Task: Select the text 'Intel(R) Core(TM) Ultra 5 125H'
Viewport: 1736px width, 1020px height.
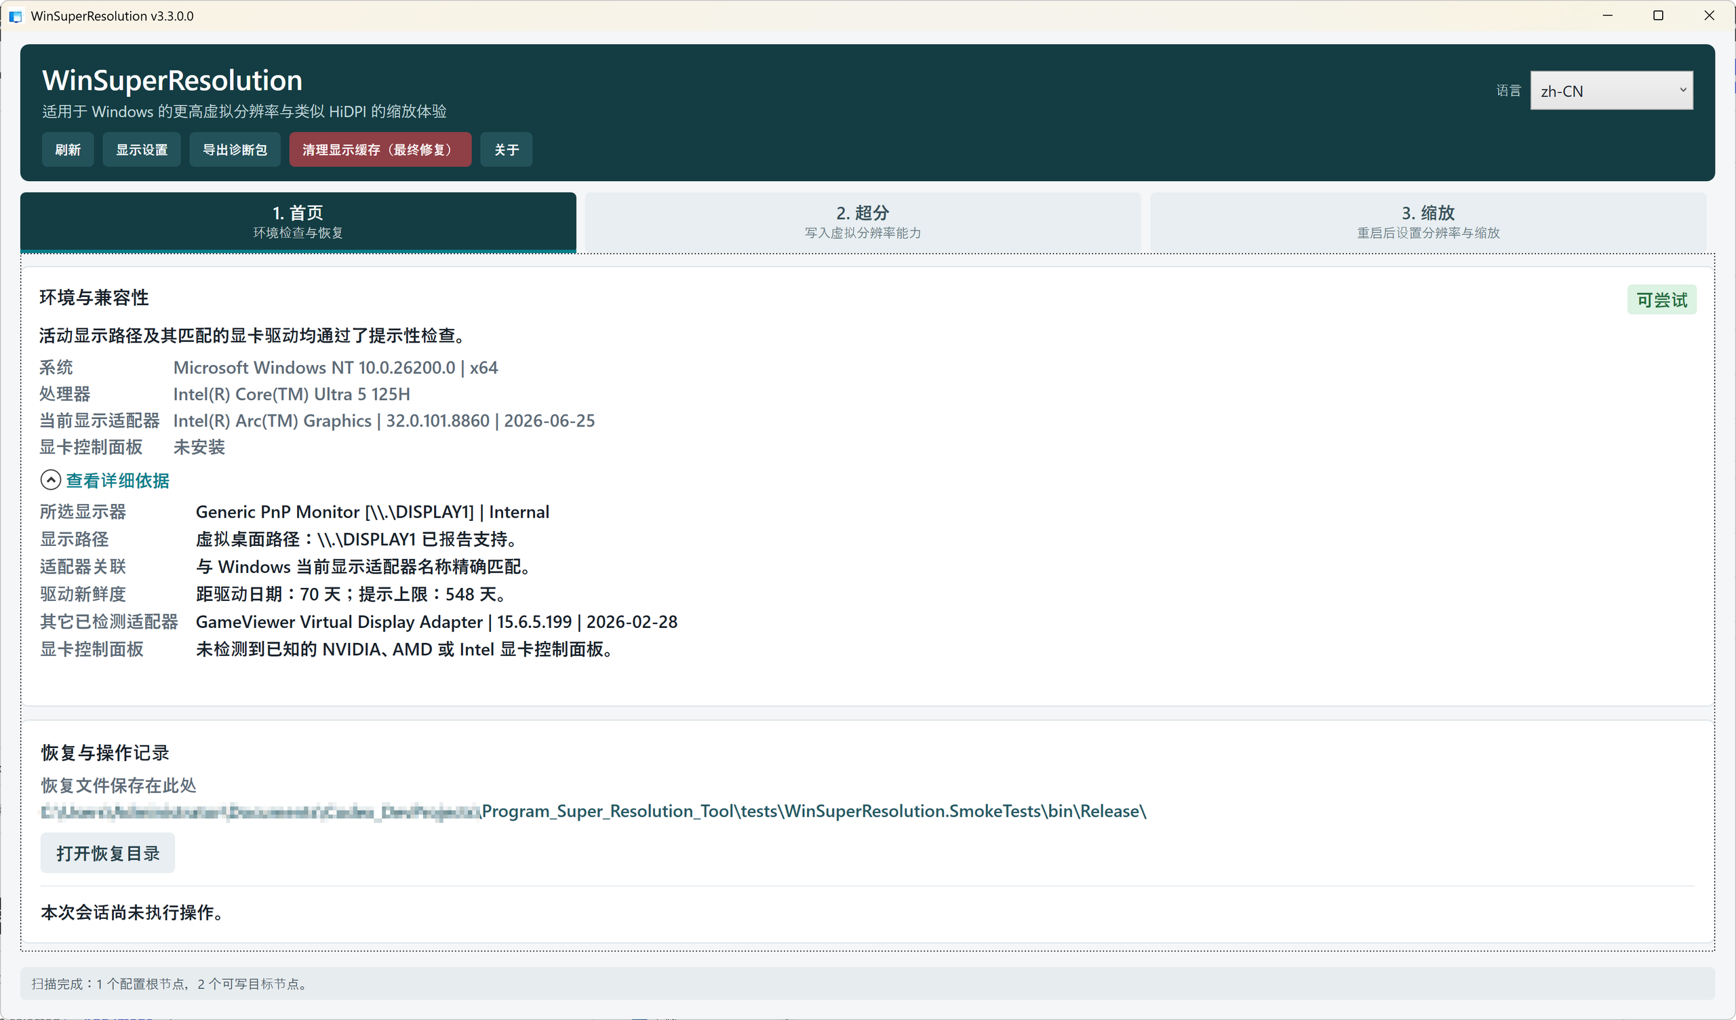Action: (x=292, y=394)
